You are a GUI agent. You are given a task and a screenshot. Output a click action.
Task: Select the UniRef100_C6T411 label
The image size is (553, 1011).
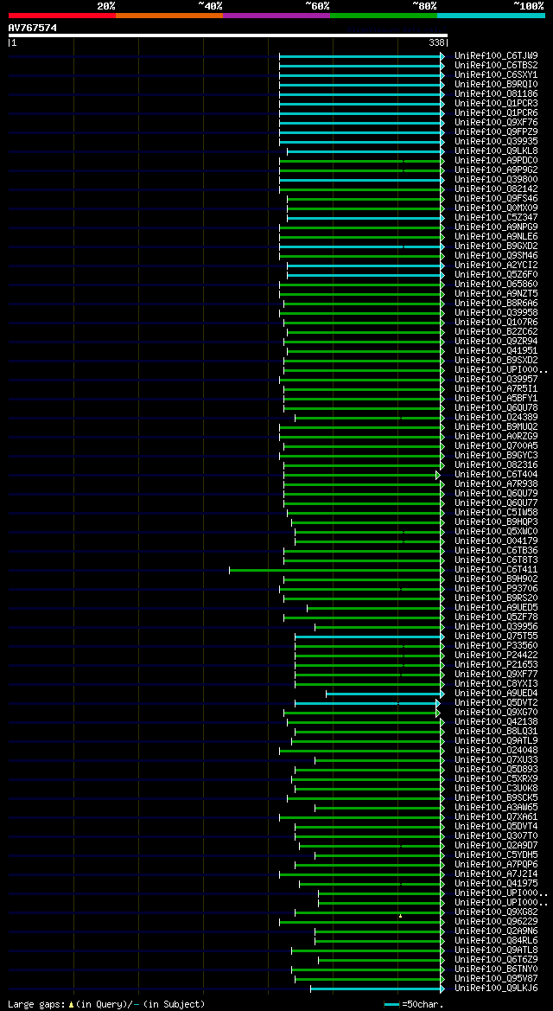pos(496,569)
